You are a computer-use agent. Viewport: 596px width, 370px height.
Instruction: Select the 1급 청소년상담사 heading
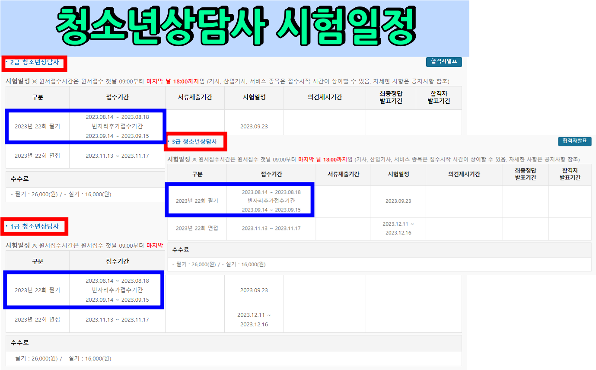34,226
